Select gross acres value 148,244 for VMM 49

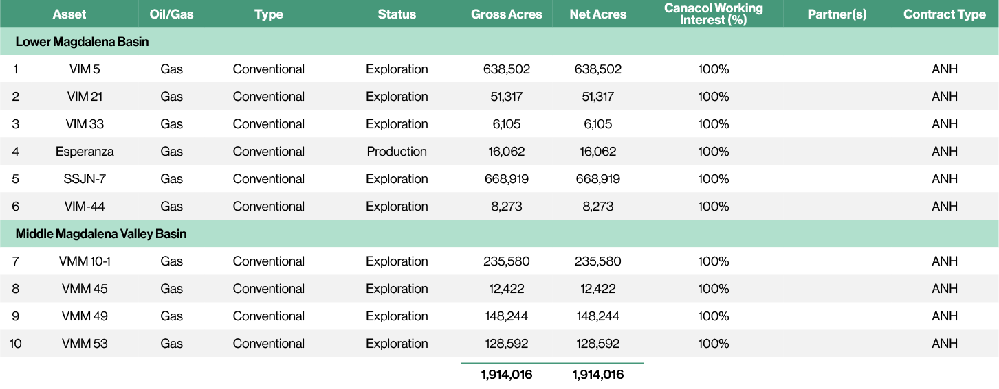tap(507, 316)
